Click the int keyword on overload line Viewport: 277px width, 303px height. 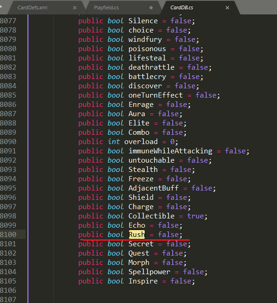114,142
